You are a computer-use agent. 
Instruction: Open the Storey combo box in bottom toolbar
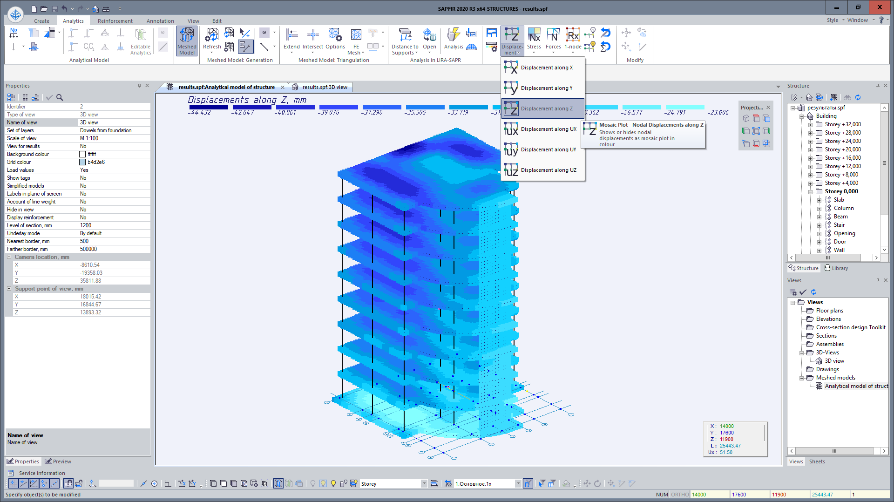click(x=424, y=484)
